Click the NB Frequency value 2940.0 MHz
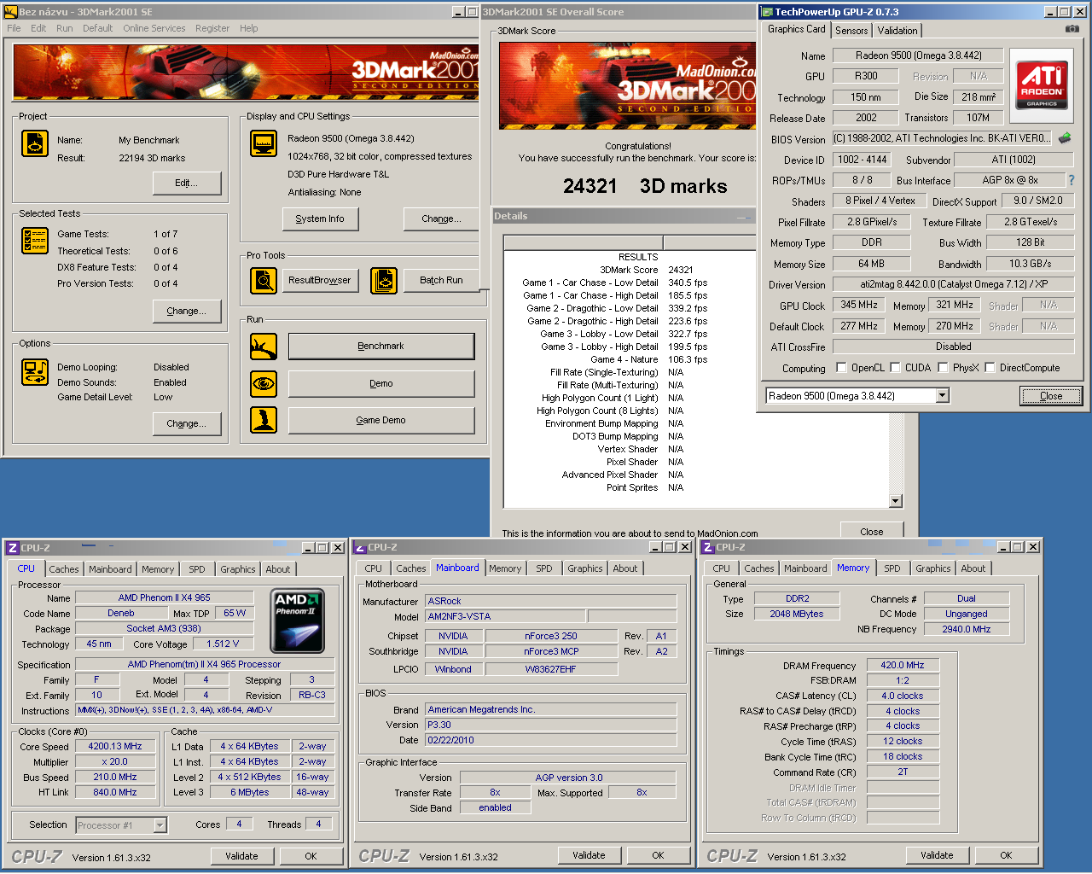 [967, 629]
